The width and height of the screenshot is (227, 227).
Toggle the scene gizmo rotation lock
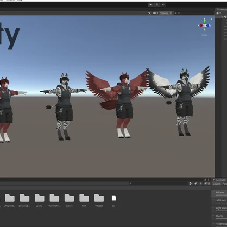point(211,18)
